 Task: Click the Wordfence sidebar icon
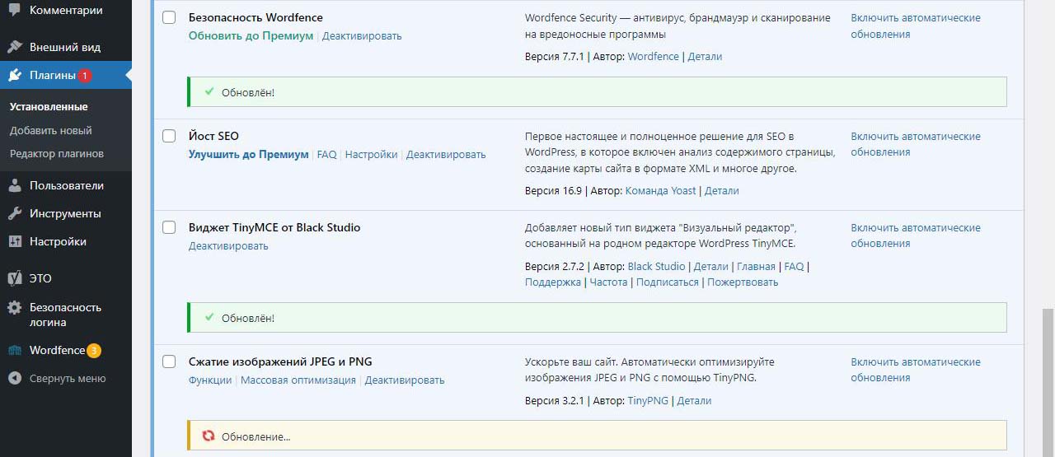15,351
